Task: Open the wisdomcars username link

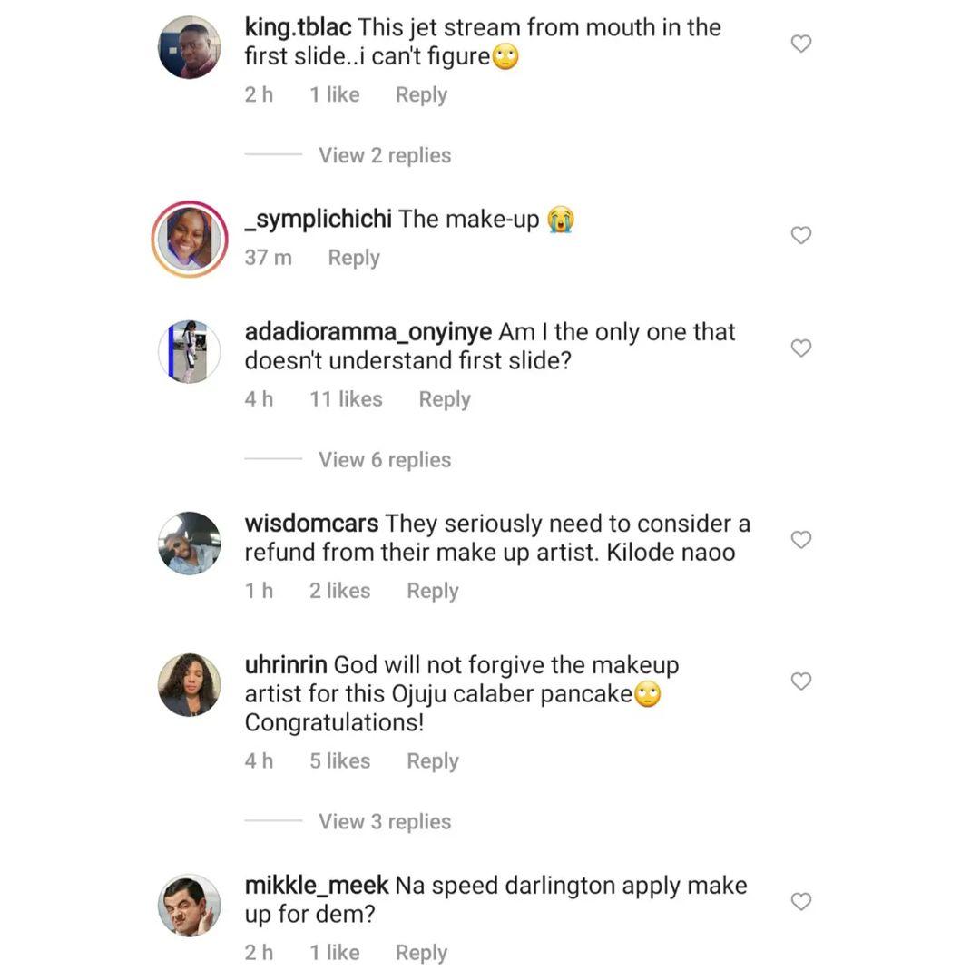Action: (x=311, y=524)
